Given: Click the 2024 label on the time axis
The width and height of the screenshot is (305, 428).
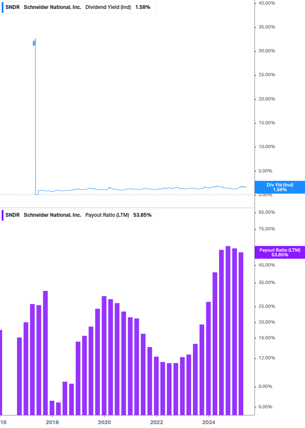Looking at the screenshot, I should tap(208, 422).
